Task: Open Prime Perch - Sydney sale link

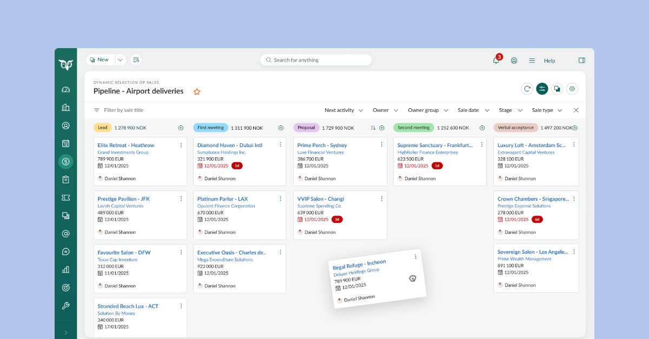Action: [x=322, y=145]
